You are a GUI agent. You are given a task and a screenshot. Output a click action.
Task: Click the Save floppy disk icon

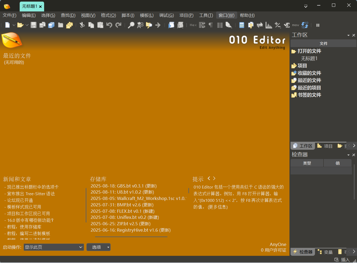[x=33, y=25]
